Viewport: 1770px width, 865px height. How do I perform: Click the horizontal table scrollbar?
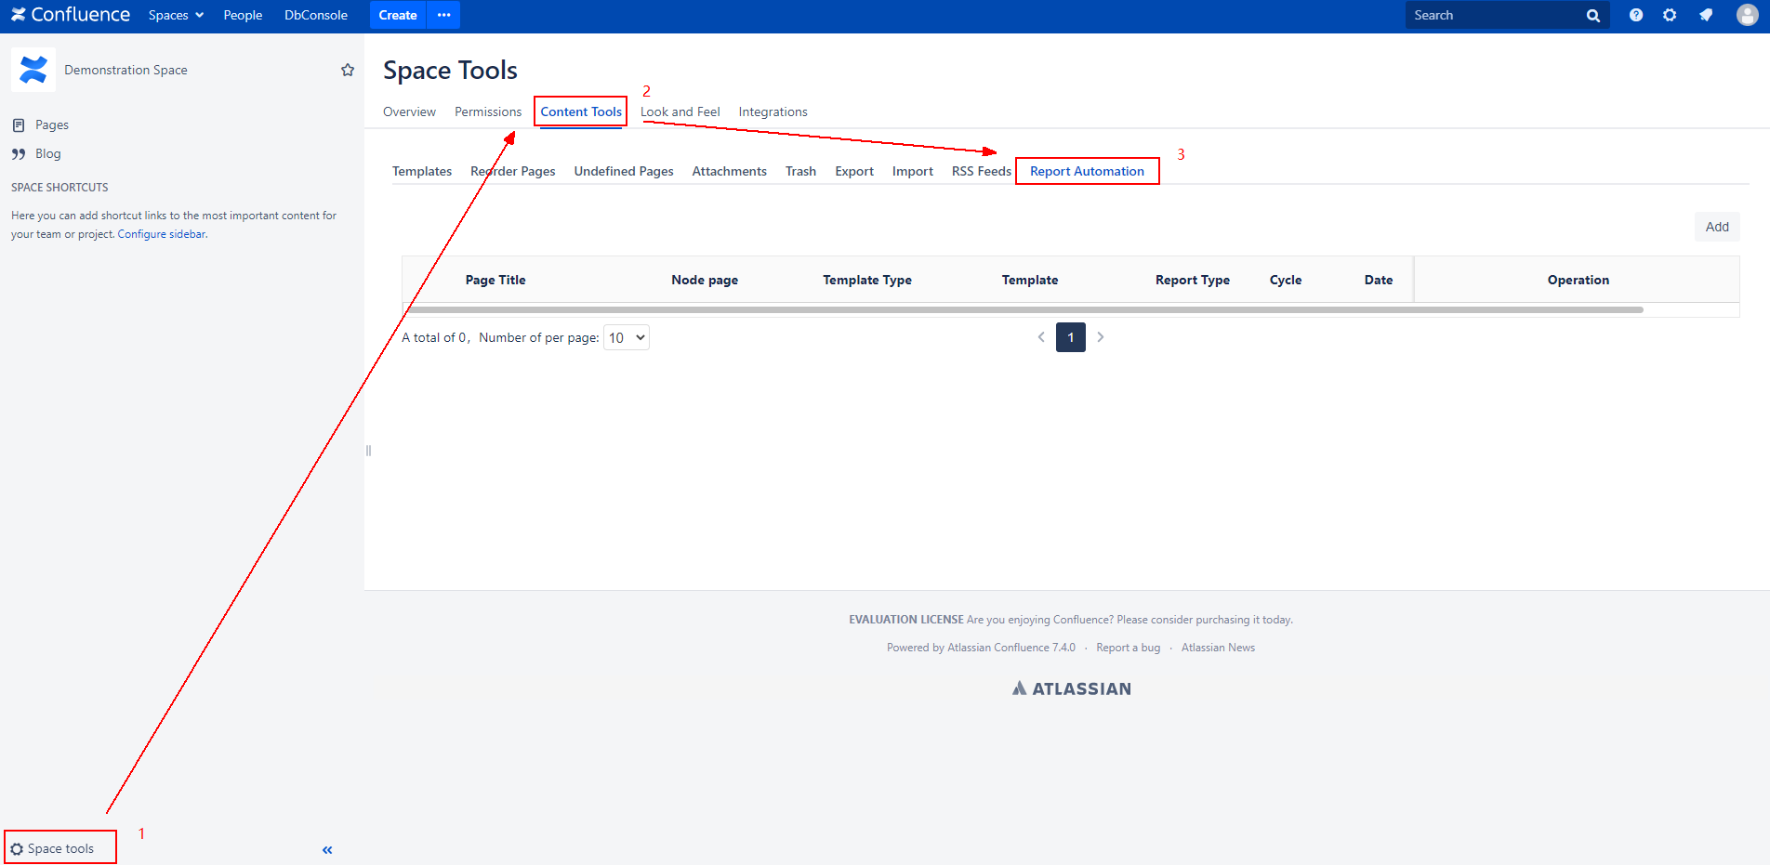(x=1023, y=309)
